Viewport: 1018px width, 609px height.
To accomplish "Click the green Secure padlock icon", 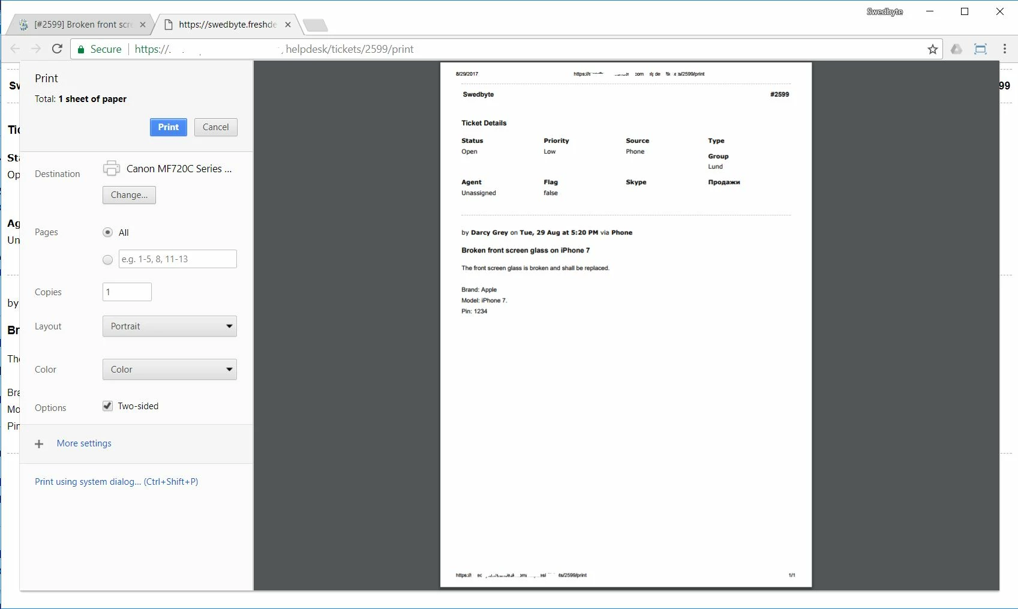I will [82, 49].
